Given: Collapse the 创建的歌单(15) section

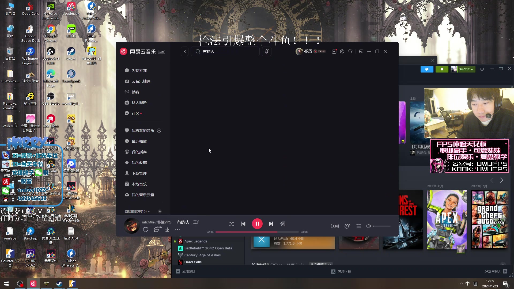Looking at the screenshot, I should 137,211.
